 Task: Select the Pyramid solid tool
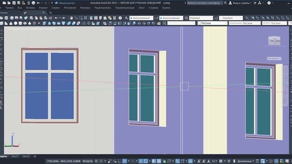30,23
